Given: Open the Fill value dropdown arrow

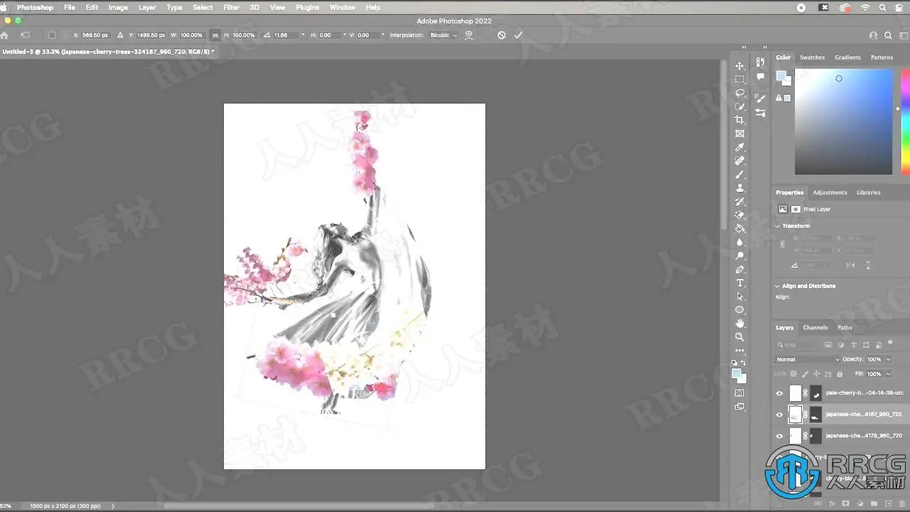Looking at the screenshot, I should [888, 374].
